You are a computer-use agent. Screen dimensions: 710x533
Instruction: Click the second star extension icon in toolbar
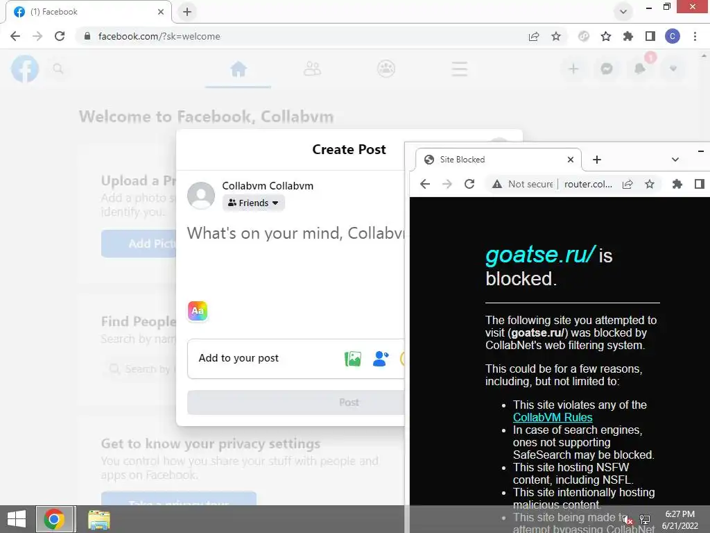(606, 36)
